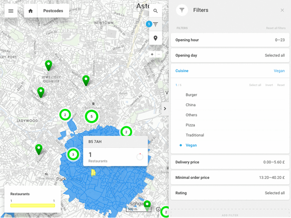Expand the Rating filter row
Screen dimensions: 291x218
[230, 193]
